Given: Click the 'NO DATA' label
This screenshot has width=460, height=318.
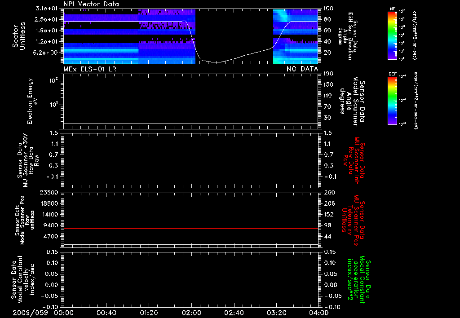Looking at the screenshot, I should click(302, 69).
